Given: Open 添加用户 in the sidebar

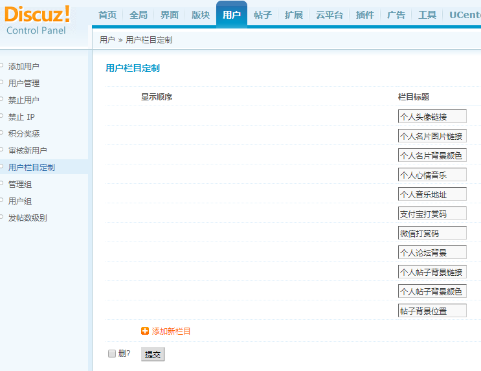Looking at the screenshot, I should point(24,66).
